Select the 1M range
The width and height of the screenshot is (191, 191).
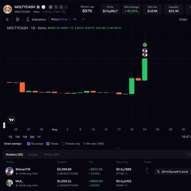click(25, 137)
